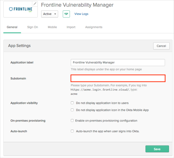Switch to the General tab
This screenshot has height=158, width=174.
point(12,27)
